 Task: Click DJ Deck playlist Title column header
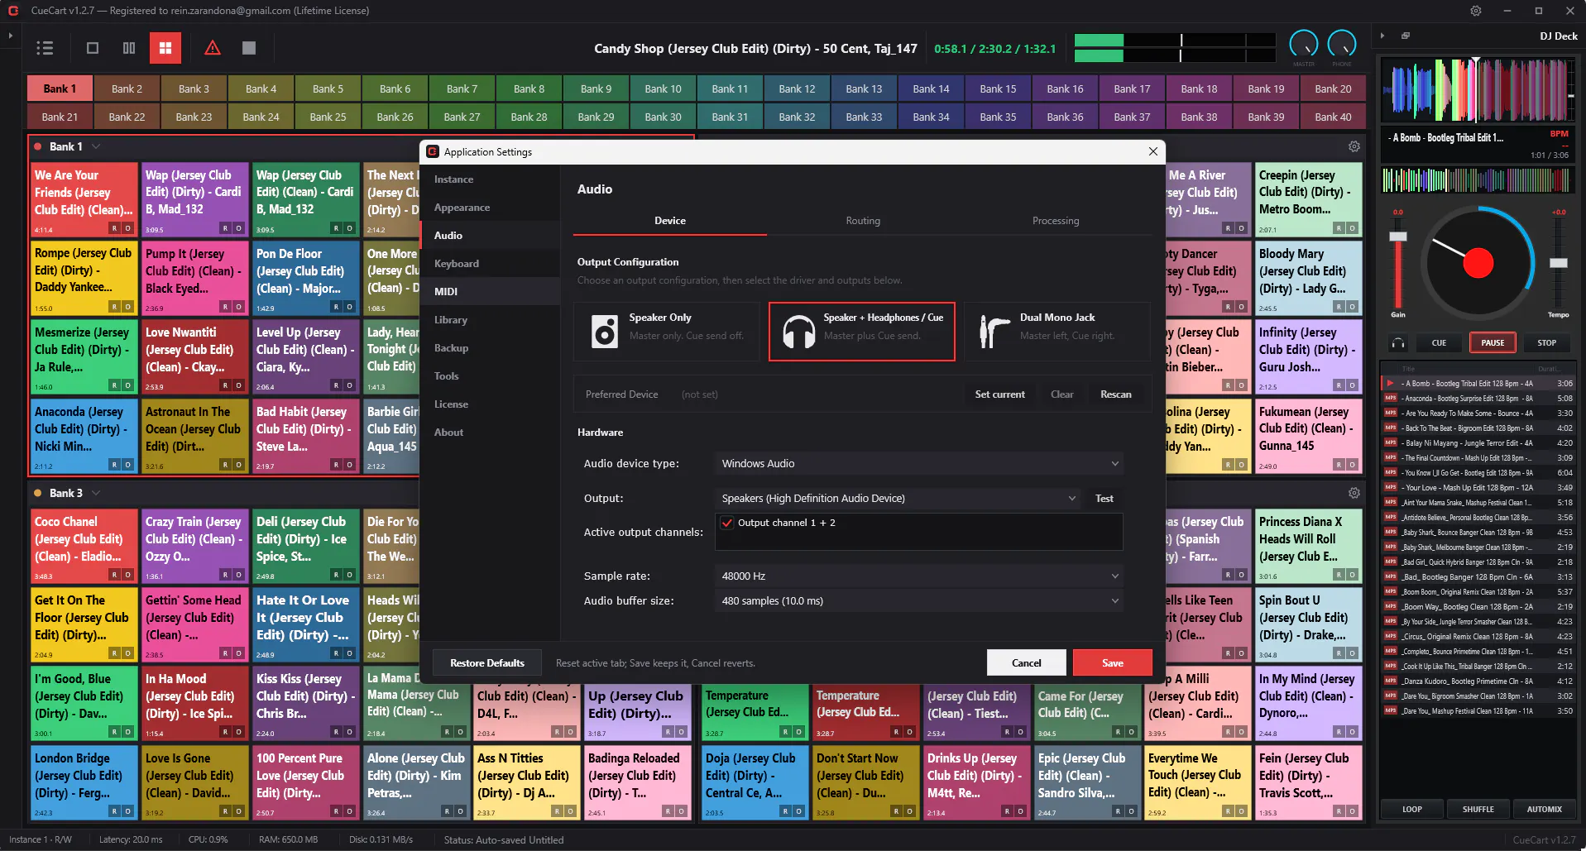coord(1408,369)
